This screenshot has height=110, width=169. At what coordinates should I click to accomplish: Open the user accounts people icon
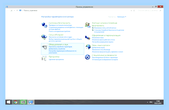click(87, 25)
